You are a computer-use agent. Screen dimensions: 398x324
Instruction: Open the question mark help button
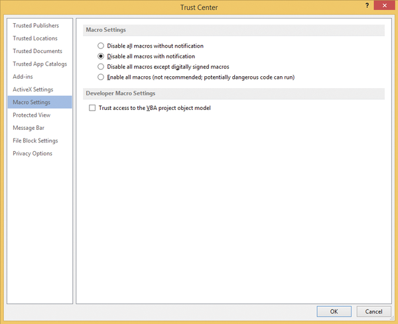[367, 5]
